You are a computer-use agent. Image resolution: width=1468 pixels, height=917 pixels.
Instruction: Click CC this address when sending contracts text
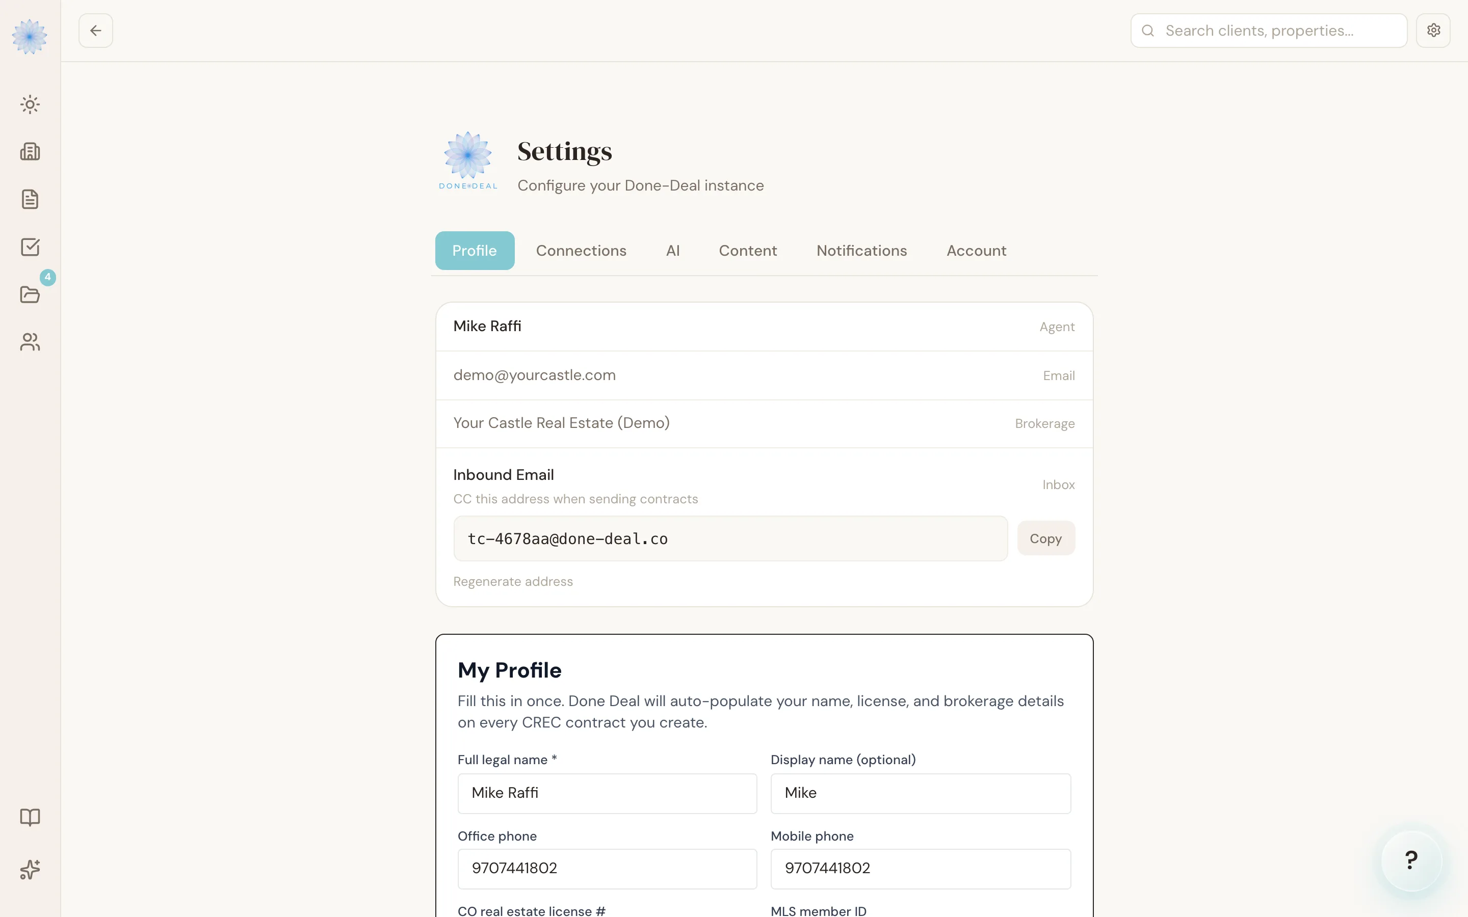(575, 499)
